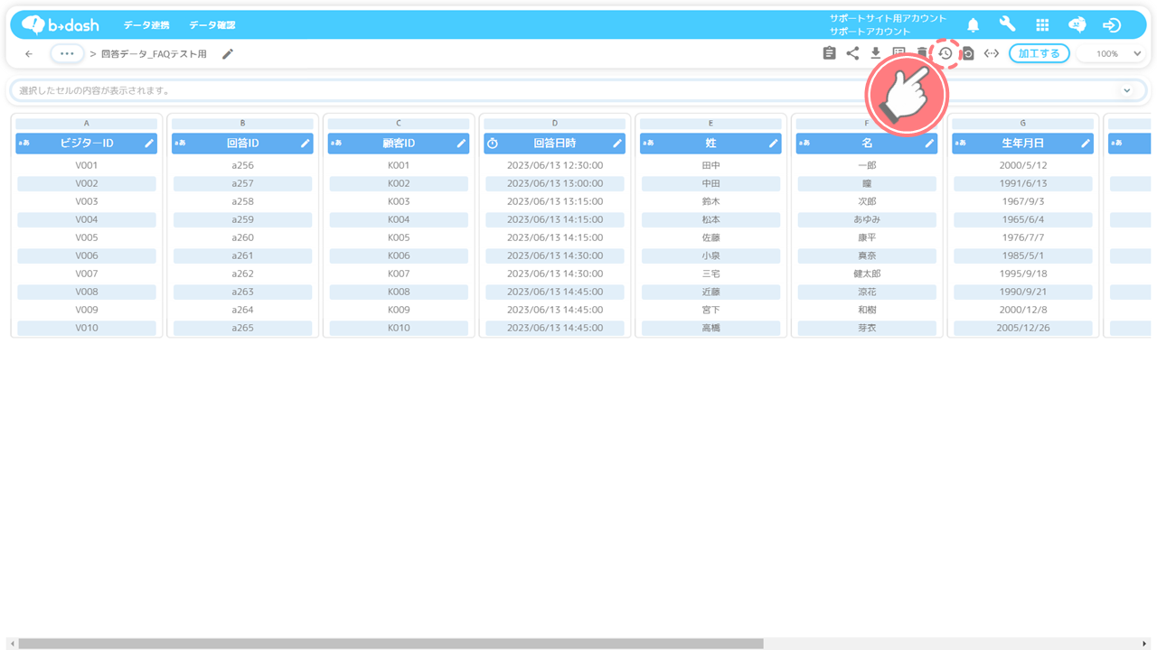Select cell 高橋

click(710, 328)
